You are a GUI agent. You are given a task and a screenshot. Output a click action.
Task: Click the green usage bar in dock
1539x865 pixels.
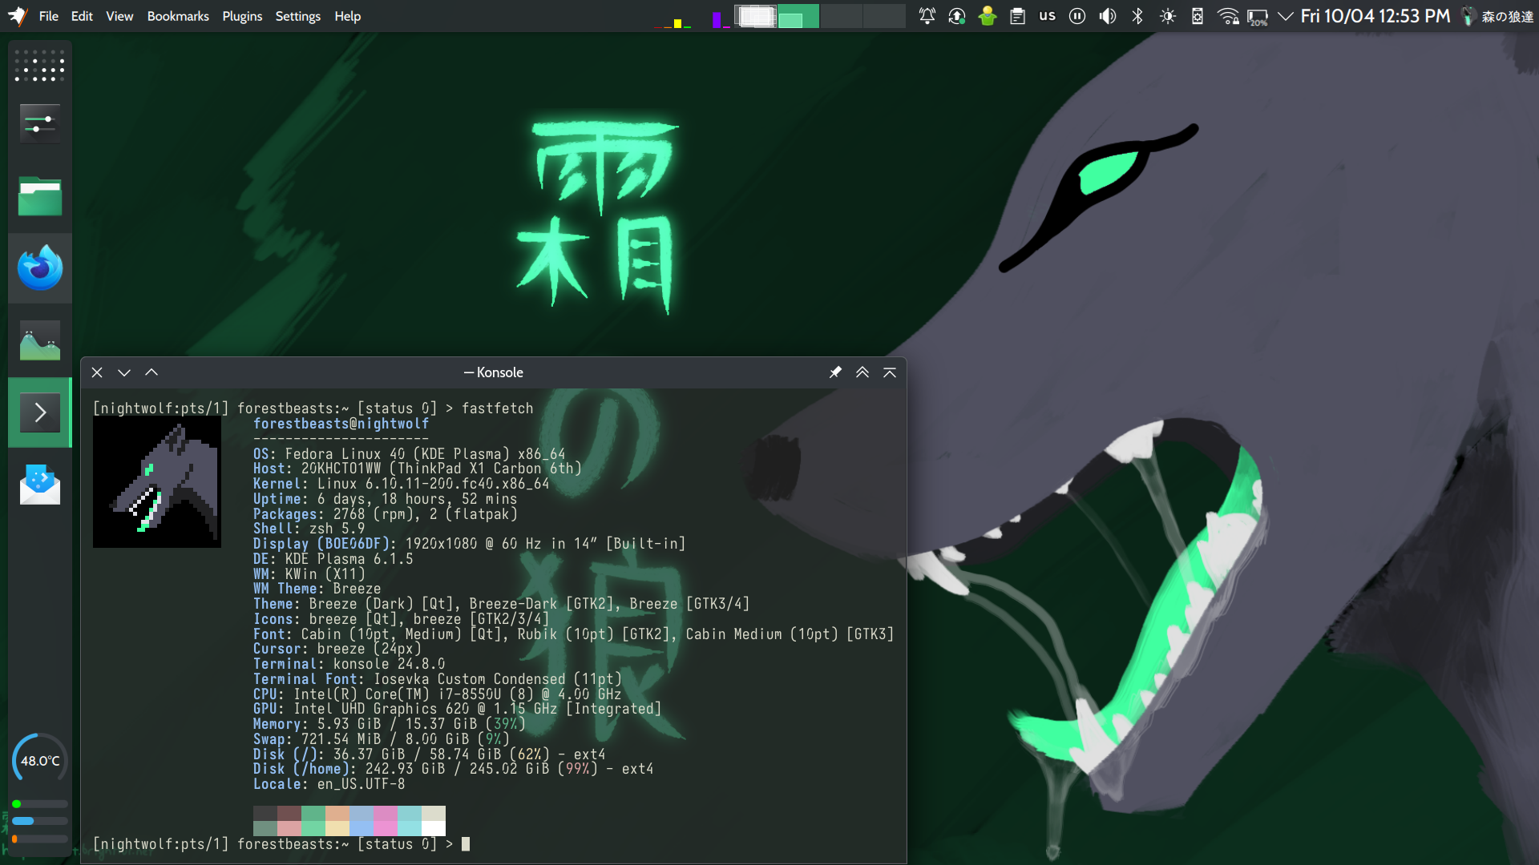tap(39, 803)
